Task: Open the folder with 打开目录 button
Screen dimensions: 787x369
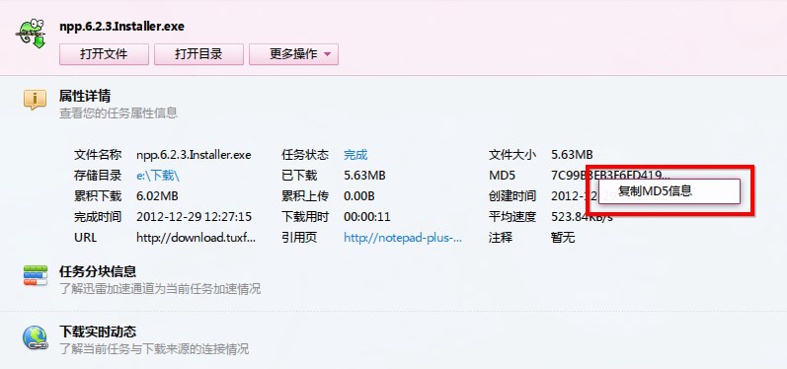Action: 198,54
